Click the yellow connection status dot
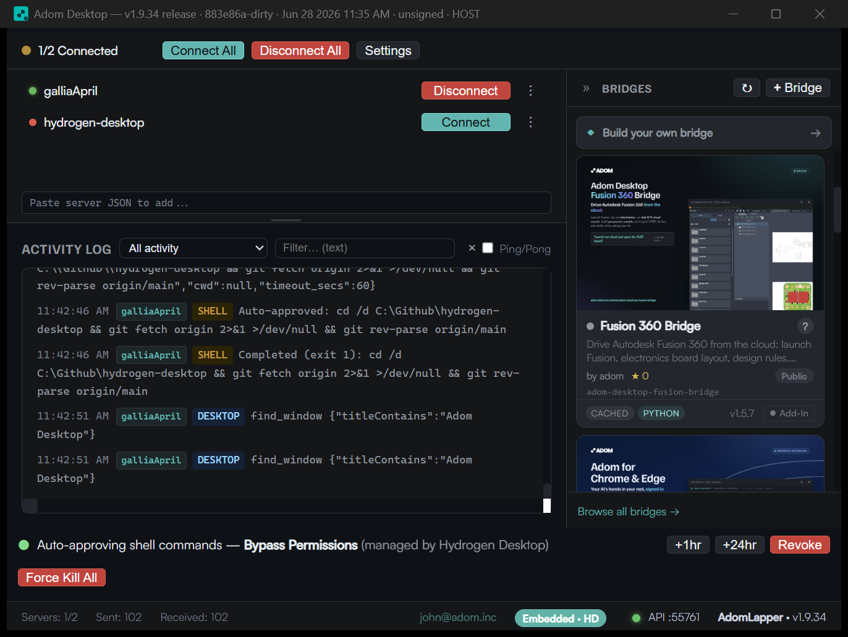This screenshot has width=848, height=637. pyautogui.click(x=27, y=51)
